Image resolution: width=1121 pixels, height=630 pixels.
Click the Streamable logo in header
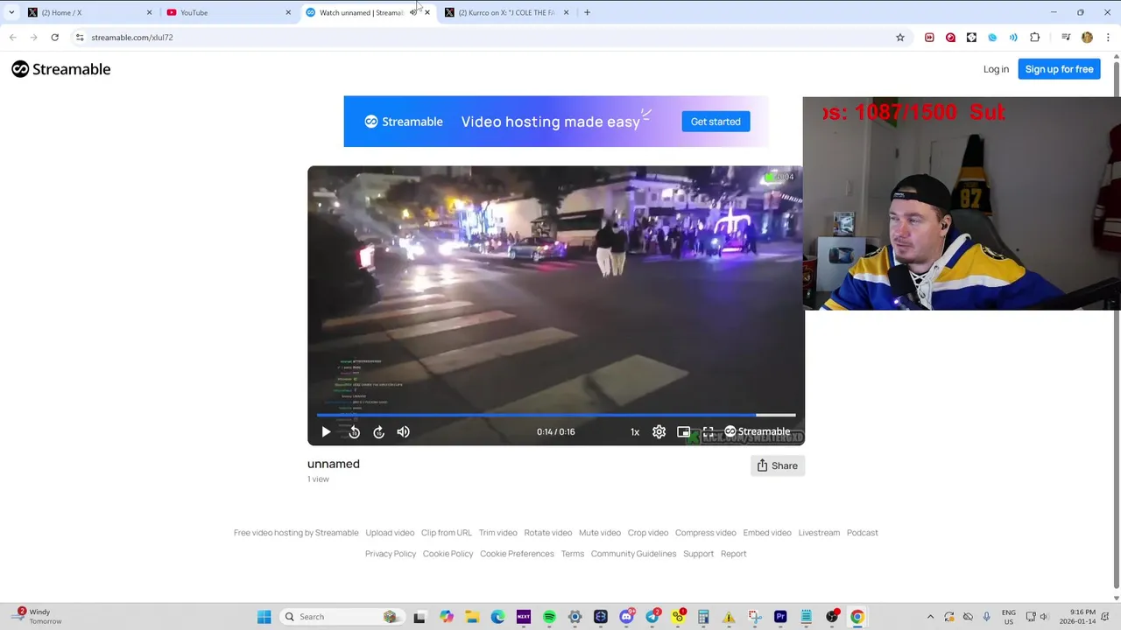61,69
